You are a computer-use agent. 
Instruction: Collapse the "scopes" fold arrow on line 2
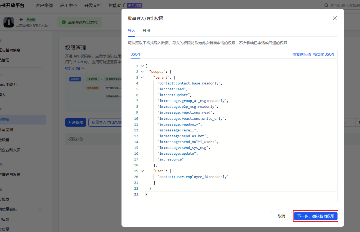click(x=142, y=72)
